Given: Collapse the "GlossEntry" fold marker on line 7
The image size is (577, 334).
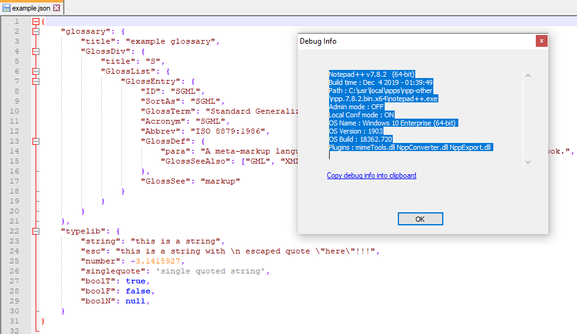Looking at the screenshot, I should pos(36,81).
